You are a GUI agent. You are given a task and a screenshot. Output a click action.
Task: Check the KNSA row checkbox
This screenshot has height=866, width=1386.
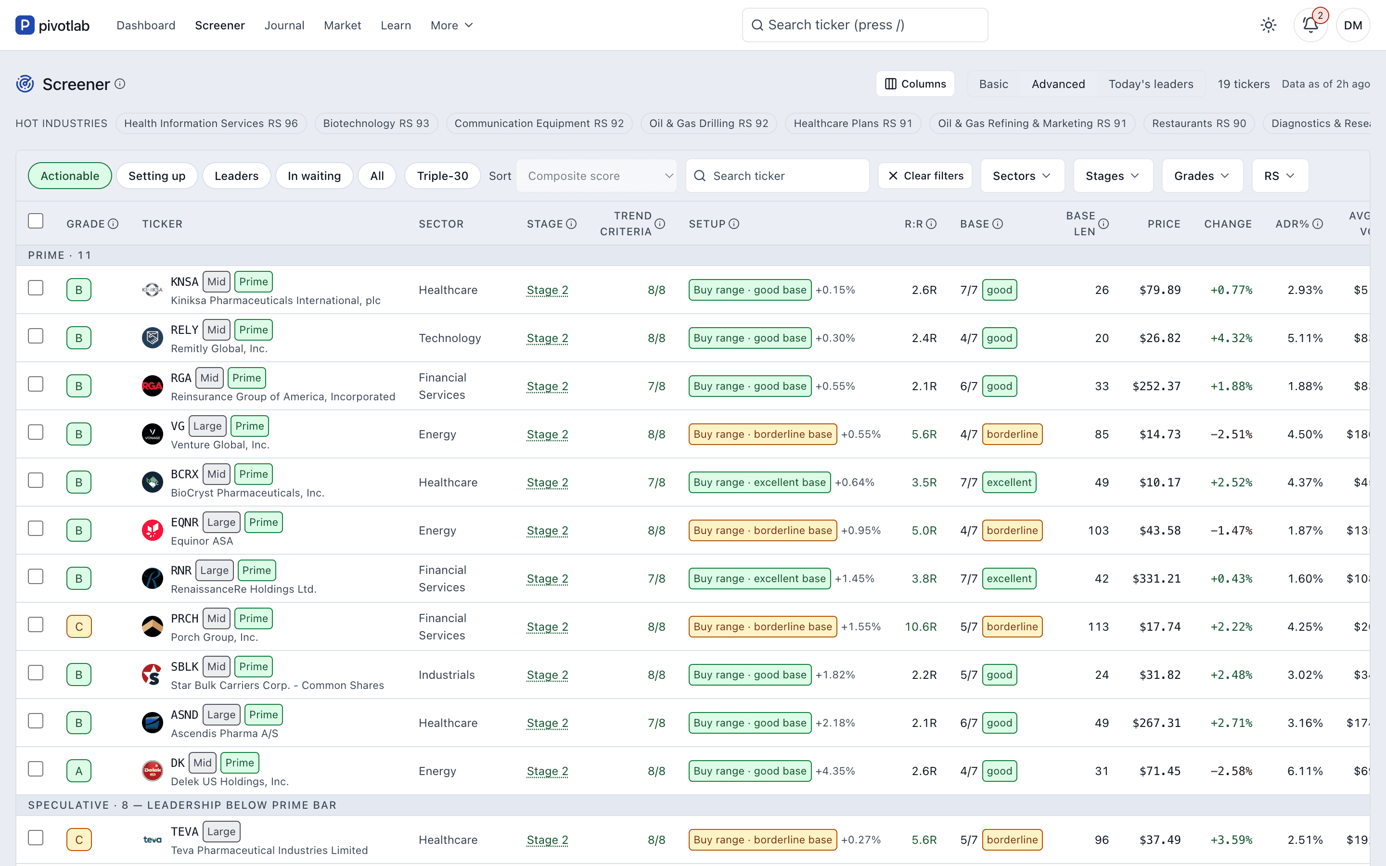click(x=36, y=288)
